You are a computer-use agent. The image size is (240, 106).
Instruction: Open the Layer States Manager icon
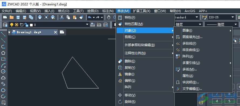pyautogui.click(x=106, y=25)
